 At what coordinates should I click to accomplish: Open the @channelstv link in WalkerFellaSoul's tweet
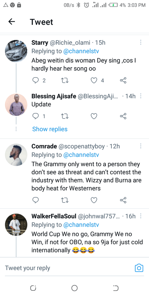click(x=81, y=225)
